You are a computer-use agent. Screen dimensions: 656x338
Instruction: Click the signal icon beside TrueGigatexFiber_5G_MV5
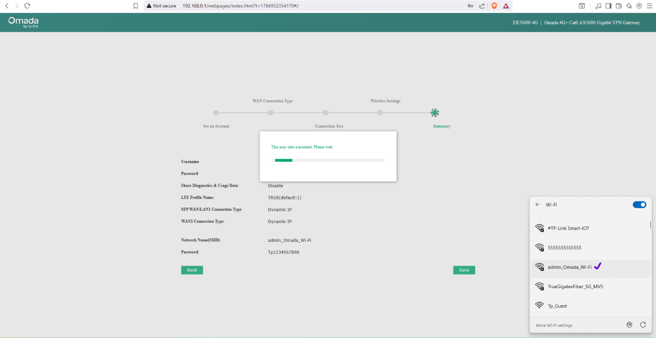(540, 286)
